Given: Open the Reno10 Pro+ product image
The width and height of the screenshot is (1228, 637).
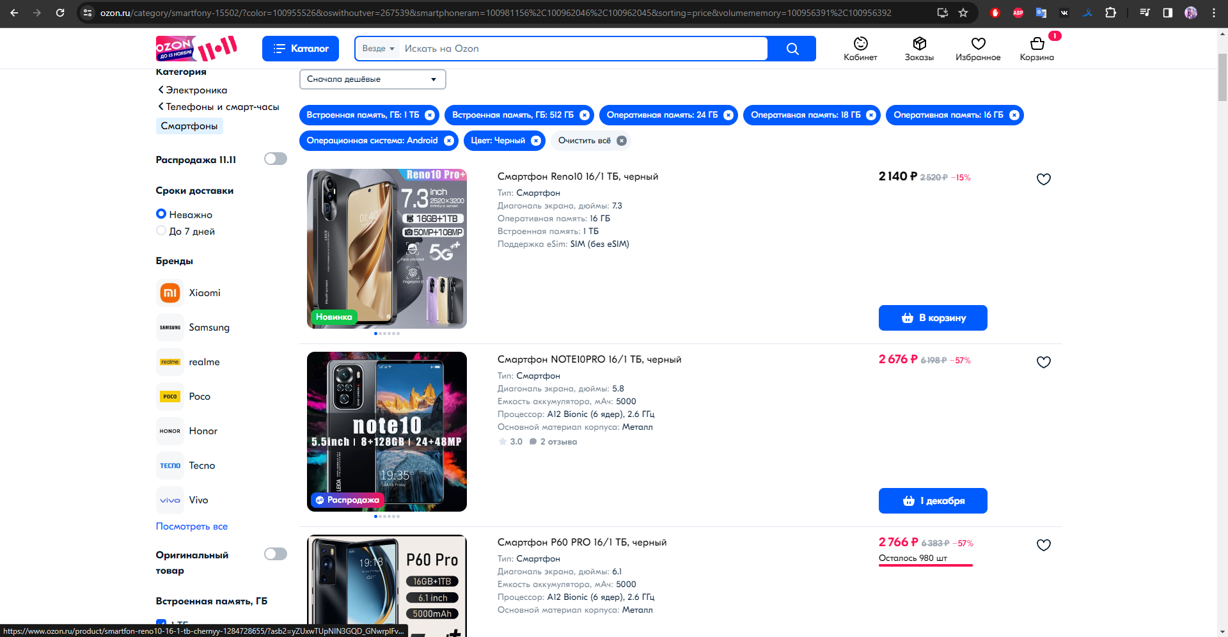Looking at the screenshot, I should point(387,249).
